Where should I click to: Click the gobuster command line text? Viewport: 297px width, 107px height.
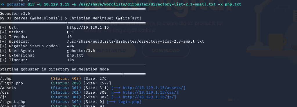pos(124,4)
